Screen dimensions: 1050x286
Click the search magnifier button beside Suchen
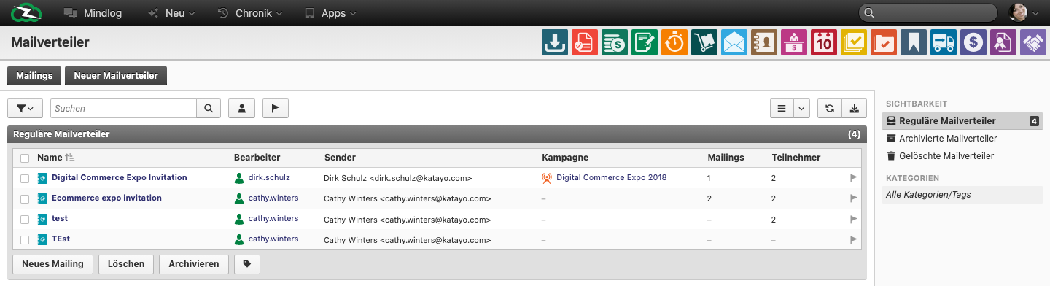209,108
